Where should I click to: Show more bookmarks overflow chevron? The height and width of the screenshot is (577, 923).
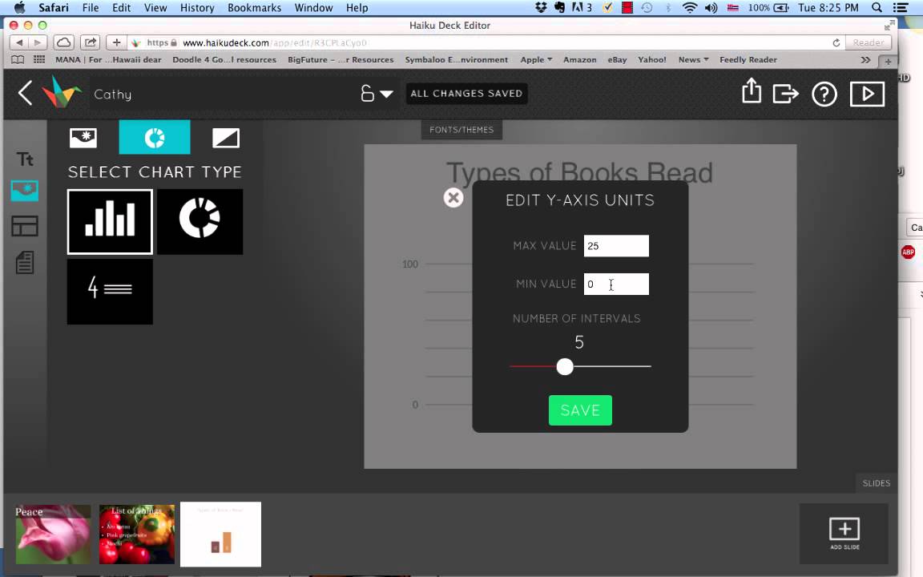point(865,59)
